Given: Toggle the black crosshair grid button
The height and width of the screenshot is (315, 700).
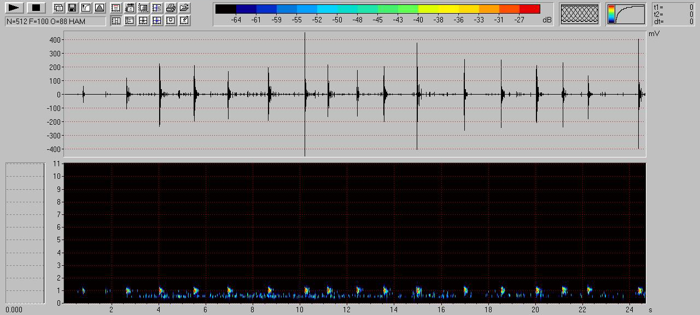Looking at the screenshot, I should pos(143,21).
